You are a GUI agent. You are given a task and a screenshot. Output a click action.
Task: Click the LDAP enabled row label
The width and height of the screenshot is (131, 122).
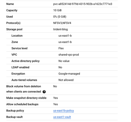pos(20,67)
